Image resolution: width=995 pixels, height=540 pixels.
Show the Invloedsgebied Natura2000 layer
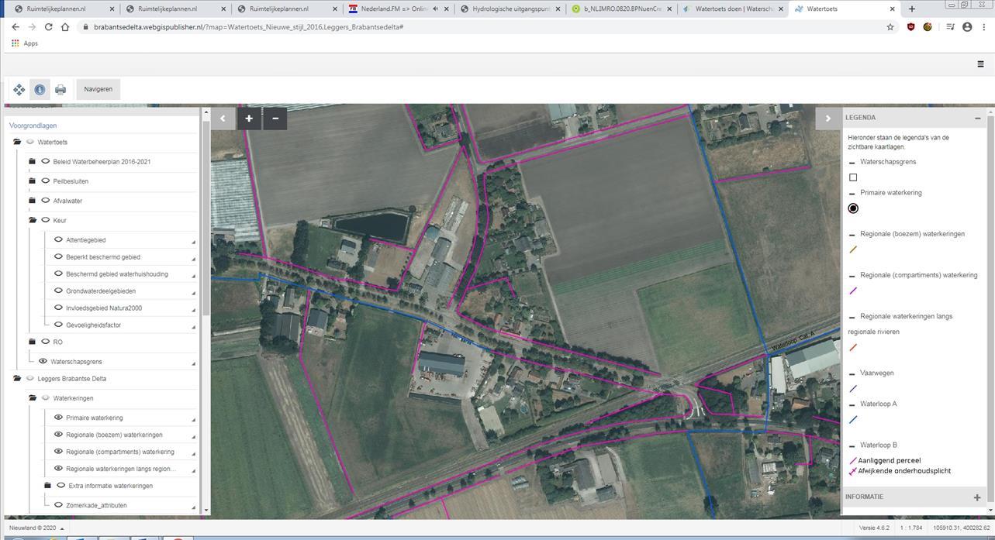pos(58,308)
